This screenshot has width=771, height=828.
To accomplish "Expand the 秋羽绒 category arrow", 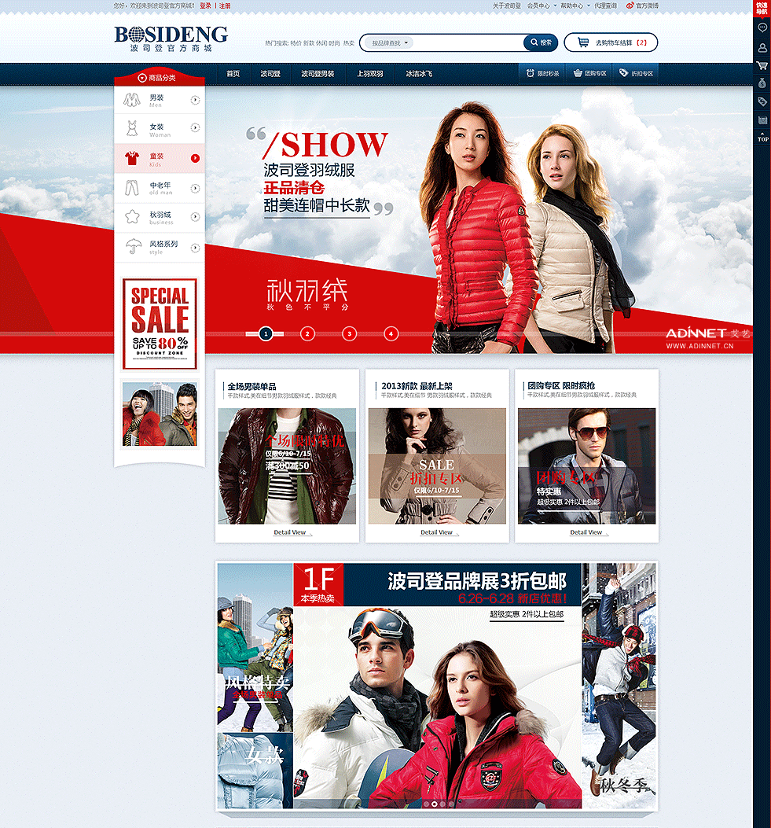I will 195,216.
